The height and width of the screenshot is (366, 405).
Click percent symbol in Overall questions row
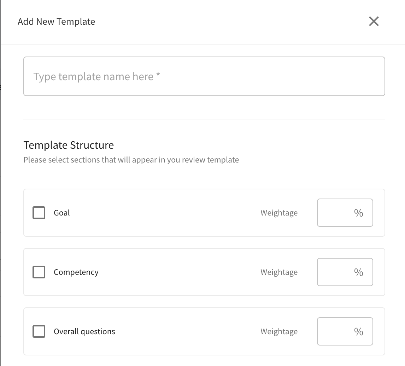pyautogui.click(x=358, y=331)
